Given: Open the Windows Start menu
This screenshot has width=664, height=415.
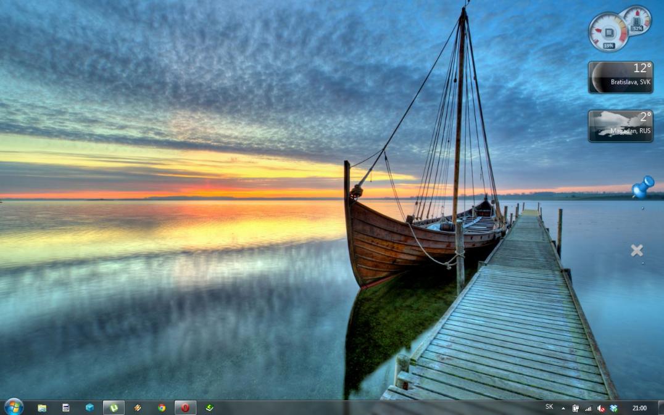Looking at the screenshot, I should click(x=13, y=407).
